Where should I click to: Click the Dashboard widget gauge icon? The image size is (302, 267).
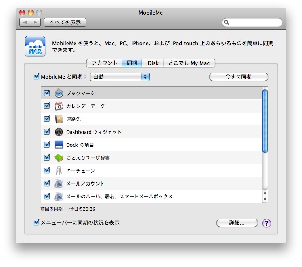tap(59, 132)
